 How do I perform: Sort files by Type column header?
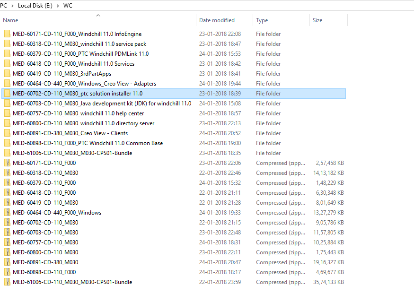pos(262,20)
